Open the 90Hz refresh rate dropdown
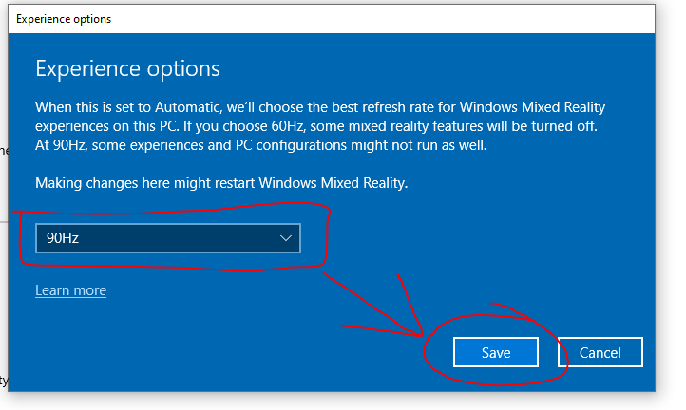686x410 pixels. click(167, 238)
